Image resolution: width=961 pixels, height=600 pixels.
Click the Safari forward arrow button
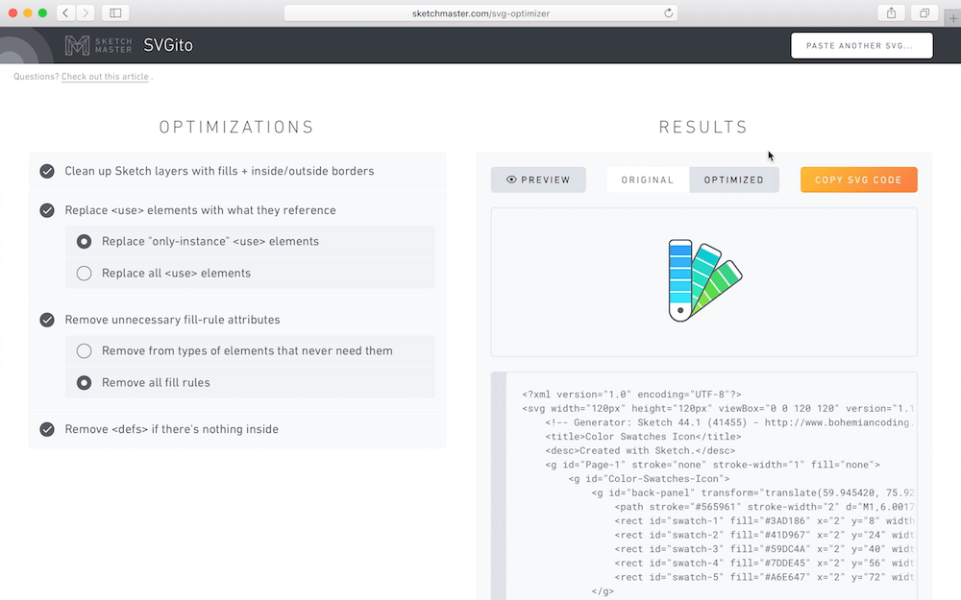tap(86, 12)
